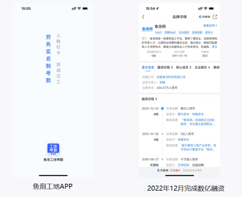The image size is (242, 197).
Task: Switch to the 基本信息 tab
Action: coord(148,67)
